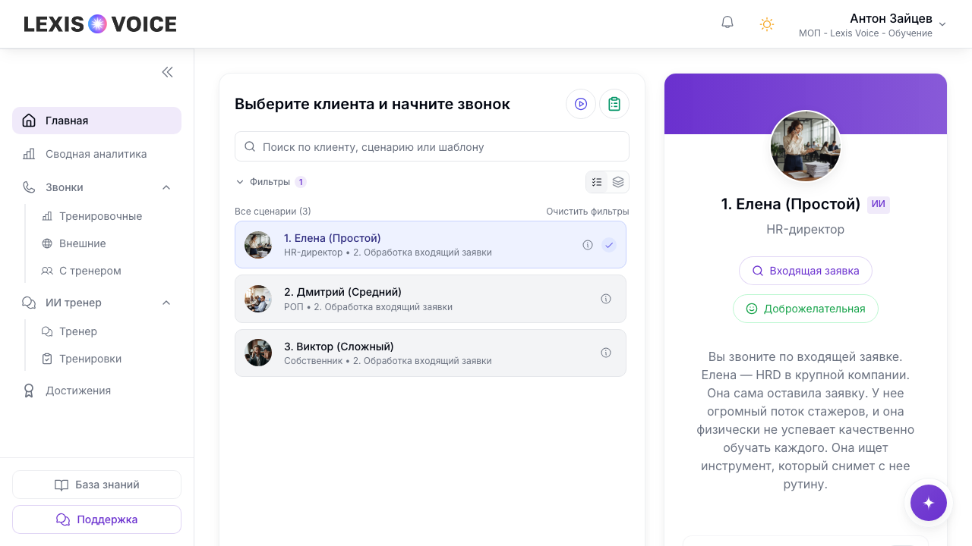Switch to the stacked layers view icon

[618, 182]
